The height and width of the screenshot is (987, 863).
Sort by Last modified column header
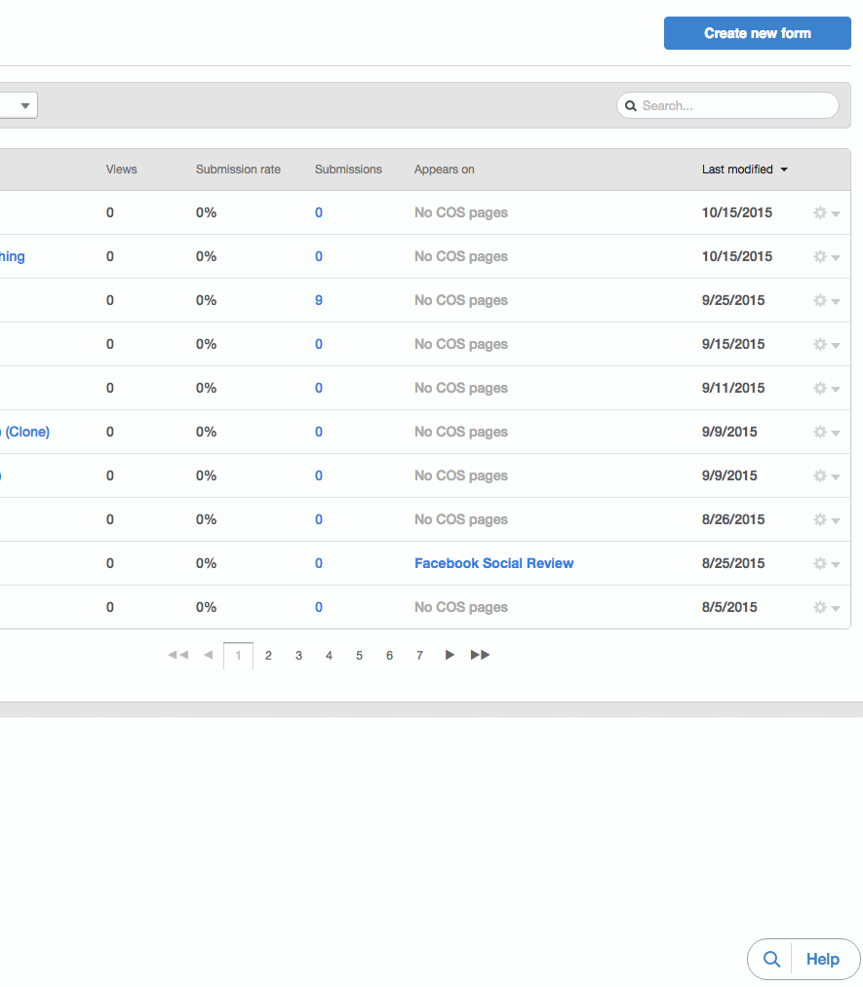pyautogui.click(x=745, y=170)
